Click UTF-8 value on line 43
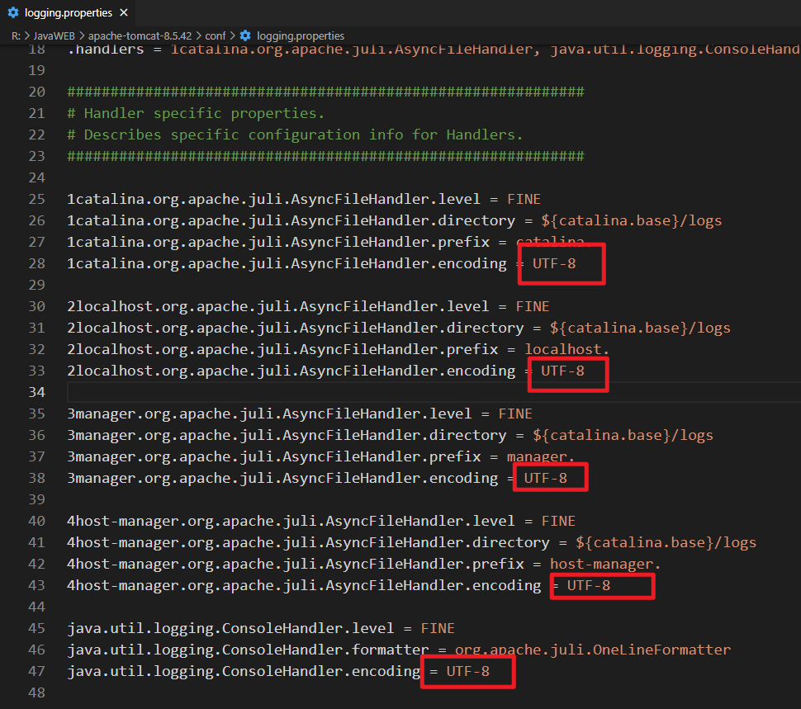Image resolution: width=801 pixels, height=709 pixels. tap(589, 585)
